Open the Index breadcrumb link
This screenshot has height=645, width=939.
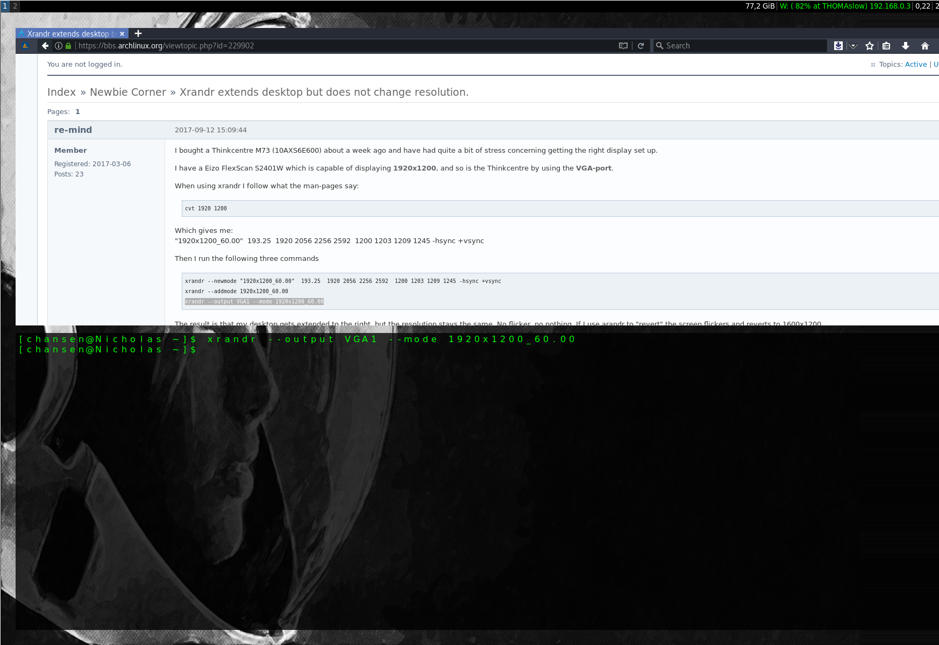click(x=61, y=92)
